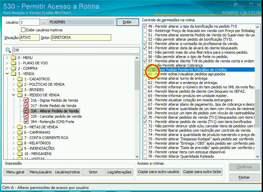Click the Situação field showing ATIVO
This screenshot has height=192, width=263.
29,38
